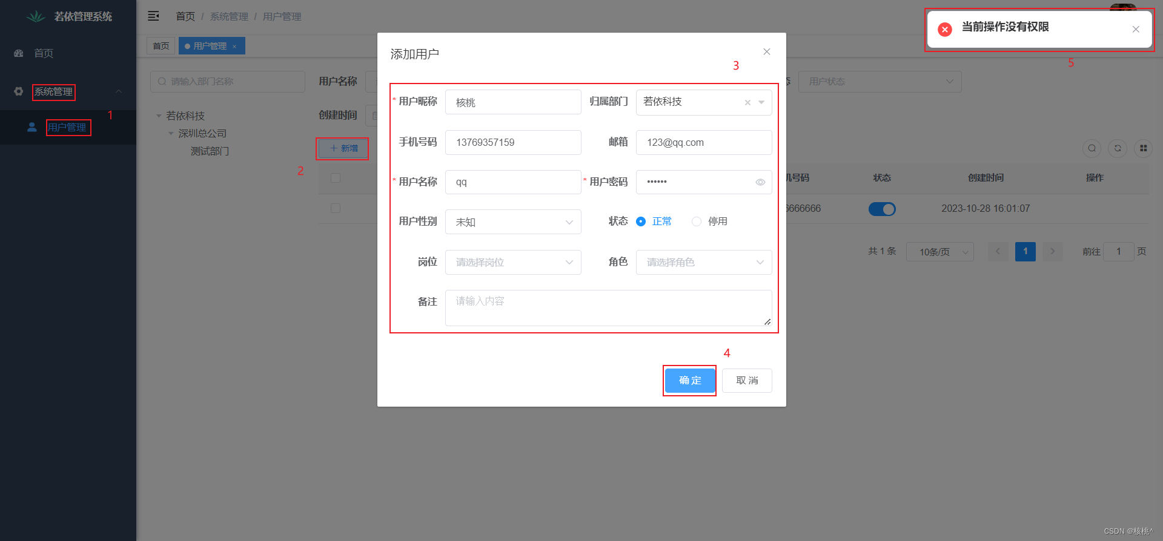
Task: Collapse the 若依科技 tree node
Action: pyautogui.click(x=159, y=116)
